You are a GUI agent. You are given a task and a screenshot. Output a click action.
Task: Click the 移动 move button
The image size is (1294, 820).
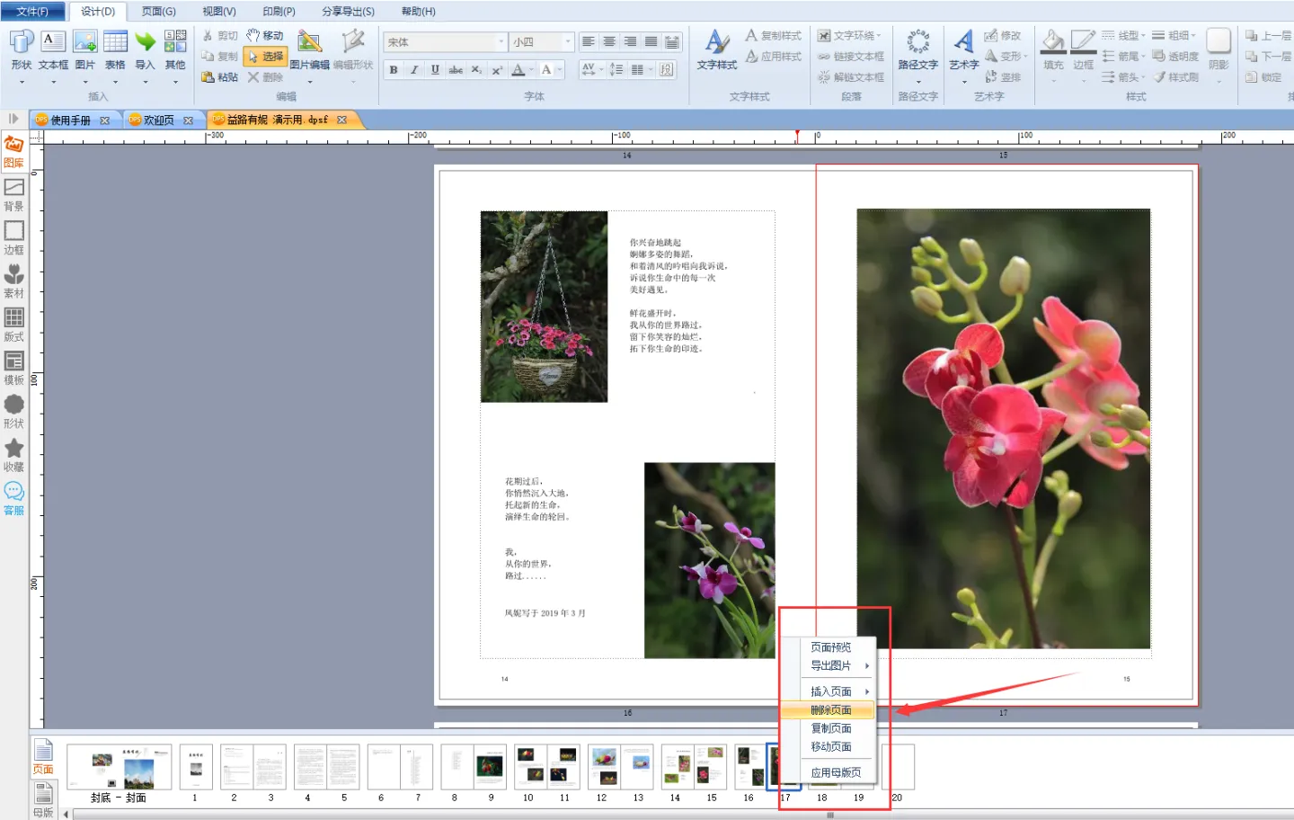(266, 36)
